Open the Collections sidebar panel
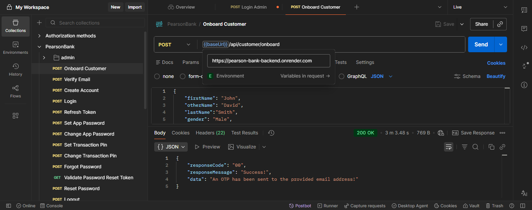 16,26
